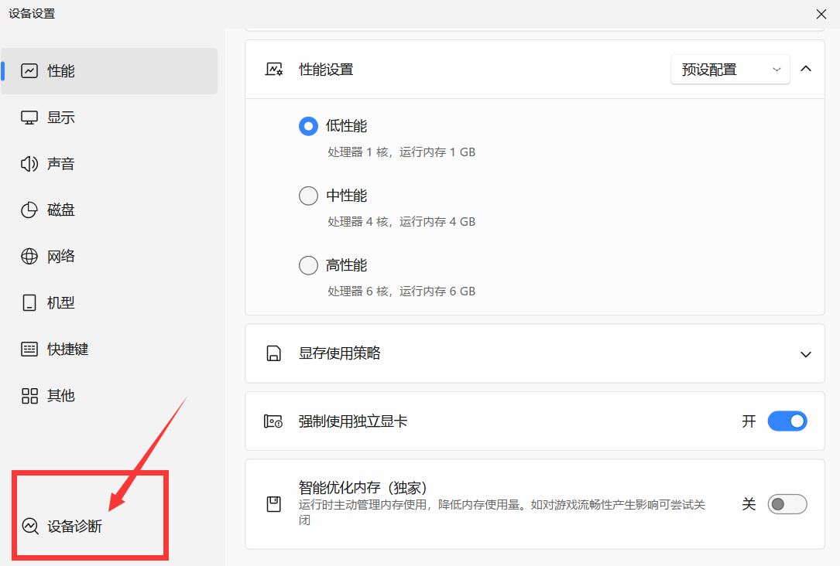The height and width of the screenshot is (566, 840).
Task: Select the 中性能 radio button
Action: pos(308,196)
